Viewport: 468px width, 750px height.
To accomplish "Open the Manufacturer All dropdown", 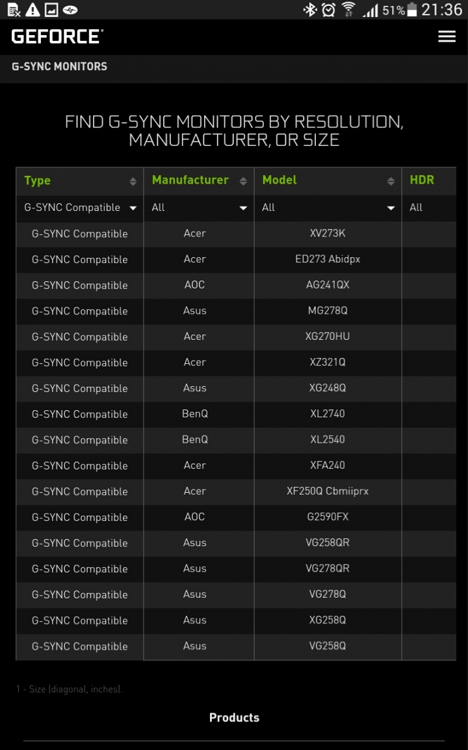I will pyautogui.click(x=199, y=208).
